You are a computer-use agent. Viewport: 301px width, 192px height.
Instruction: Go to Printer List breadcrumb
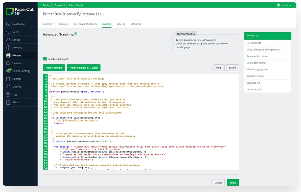coord(59,5)
